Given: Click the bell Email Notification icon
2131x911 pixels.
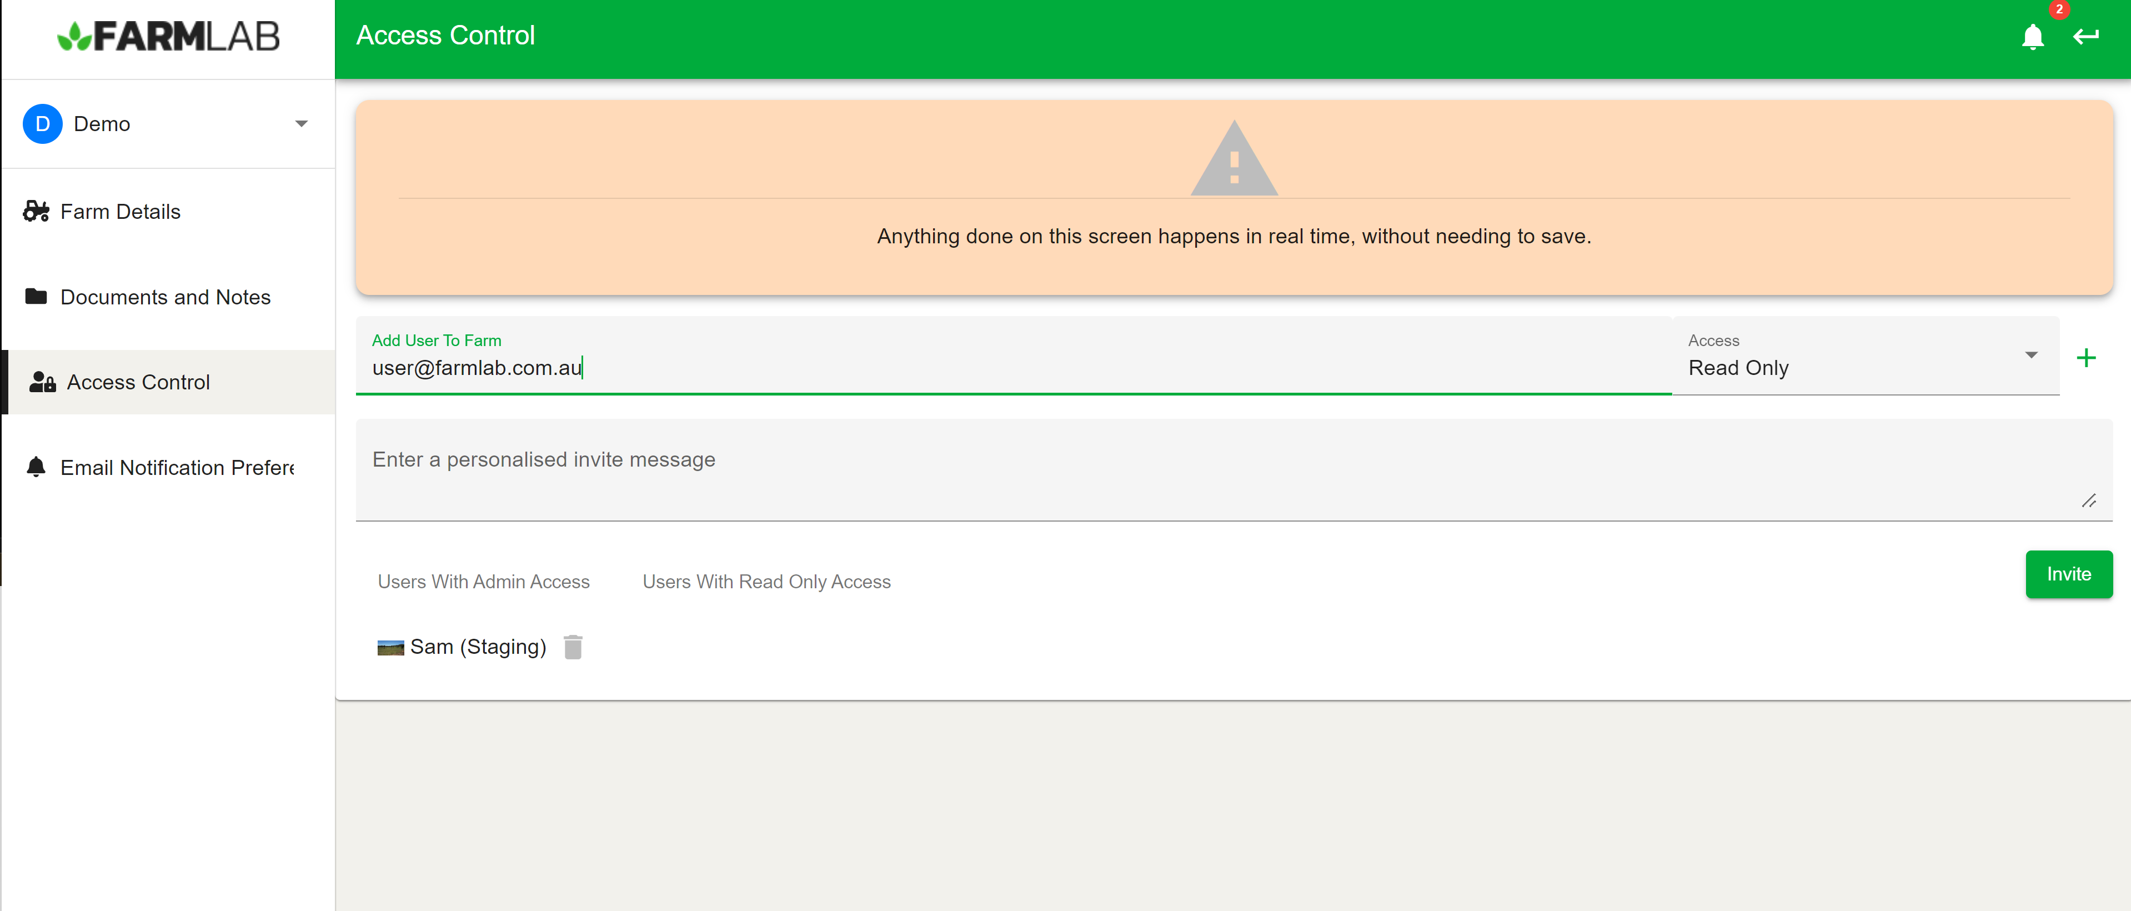Looking at the screenshot, I should point(36,468).
